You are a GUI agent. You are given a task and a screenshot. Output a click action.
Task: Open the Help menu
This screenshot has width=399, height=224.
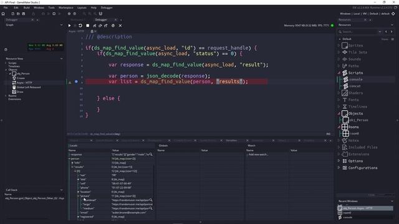click(x=94, y=7)
